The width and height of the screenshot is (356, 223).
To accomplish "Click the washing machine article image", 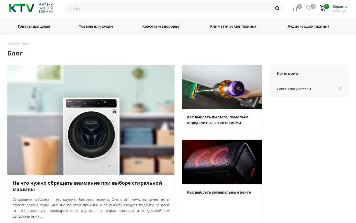I will pyautogui.click(x=91, y=120).
